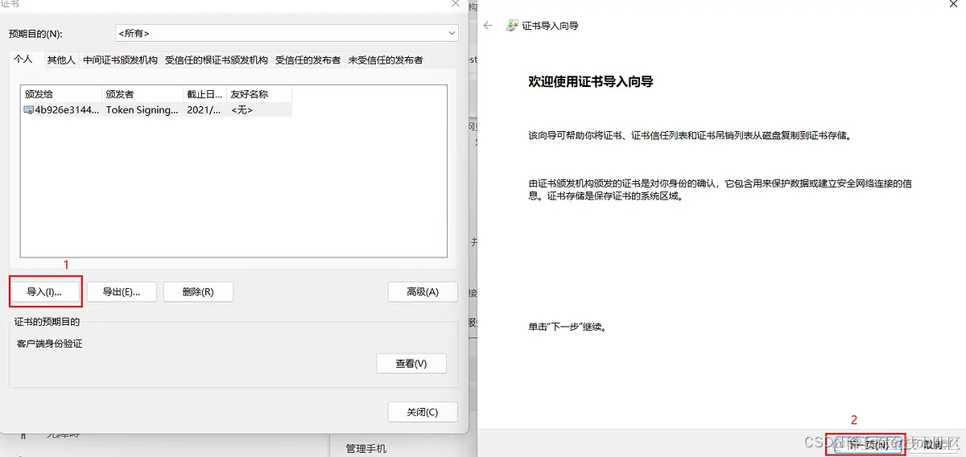Click the 导出(E)... button
966x457 pixels.
click(x=121, y=291)
